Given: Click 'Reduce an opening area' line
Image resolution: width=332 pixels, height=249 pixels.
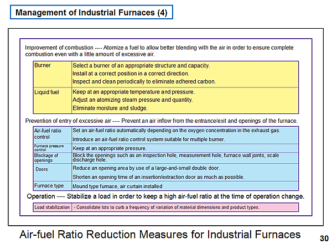Looking at the screenshot, I should click(146, 168).
